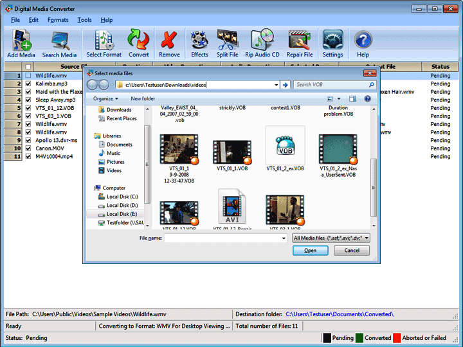Go forward using the dialog's forward arrow
Image resolution: width=463 pixels, height=347 pixels.
104,85
